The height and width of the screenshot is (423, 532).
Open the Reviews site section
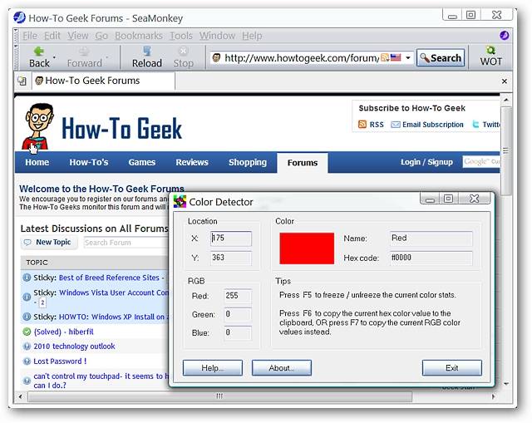[192, 162]
